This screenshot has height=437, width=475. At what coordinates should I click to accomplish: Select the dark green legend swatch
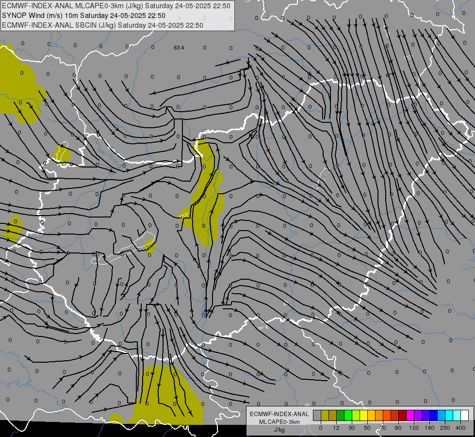(x=341, y=416)
